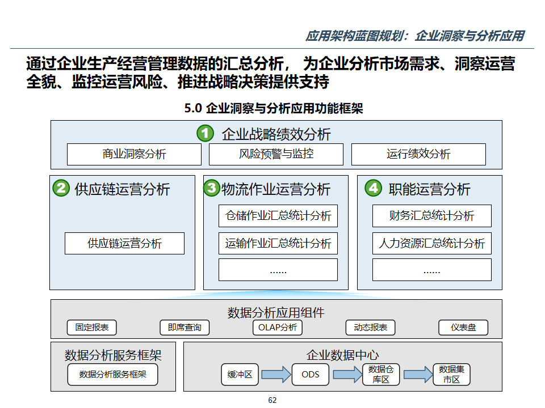
Task: Click the 物流作业运营分析 heading
Action: click(x=276, y=189)
